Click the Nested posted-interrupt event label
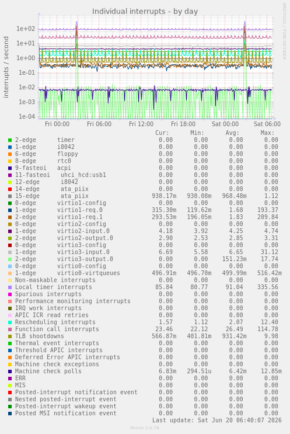The height and width of the screenshot is (434, 290). [66, 400]
